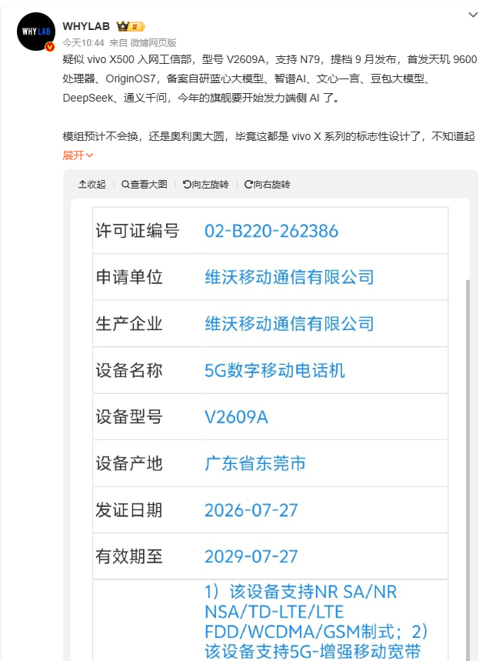Click the device name 5G数字移动电话机
The height and width of the screenshot is (661, 479).
pos(274,371)
